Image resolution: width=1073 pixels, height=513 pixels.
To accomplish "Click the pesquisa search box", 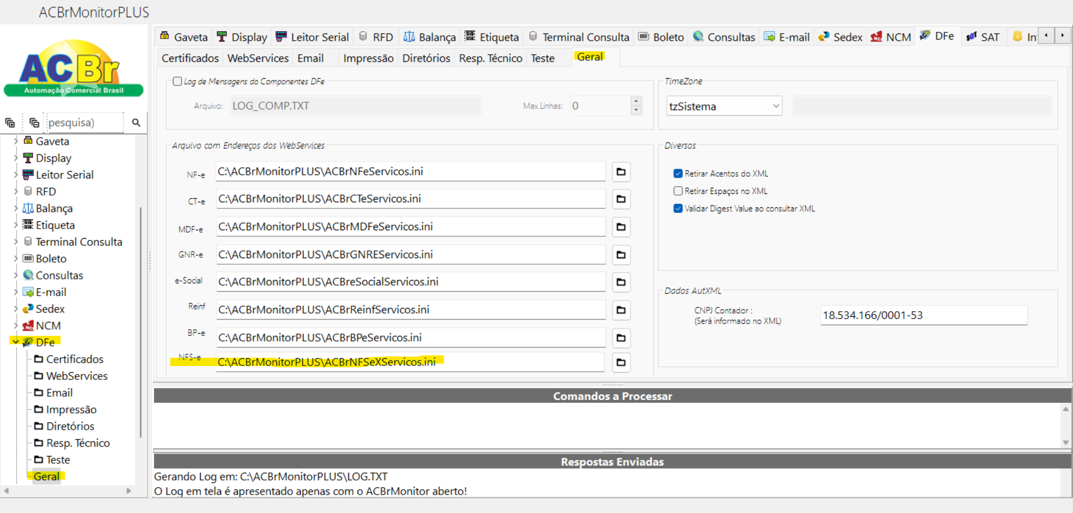I will point(84,122).
